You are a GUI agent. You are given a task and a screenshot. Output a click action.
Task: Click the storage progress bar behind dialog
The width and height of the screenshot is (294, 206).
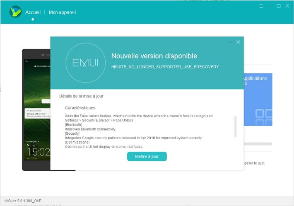tap(258, 144)
